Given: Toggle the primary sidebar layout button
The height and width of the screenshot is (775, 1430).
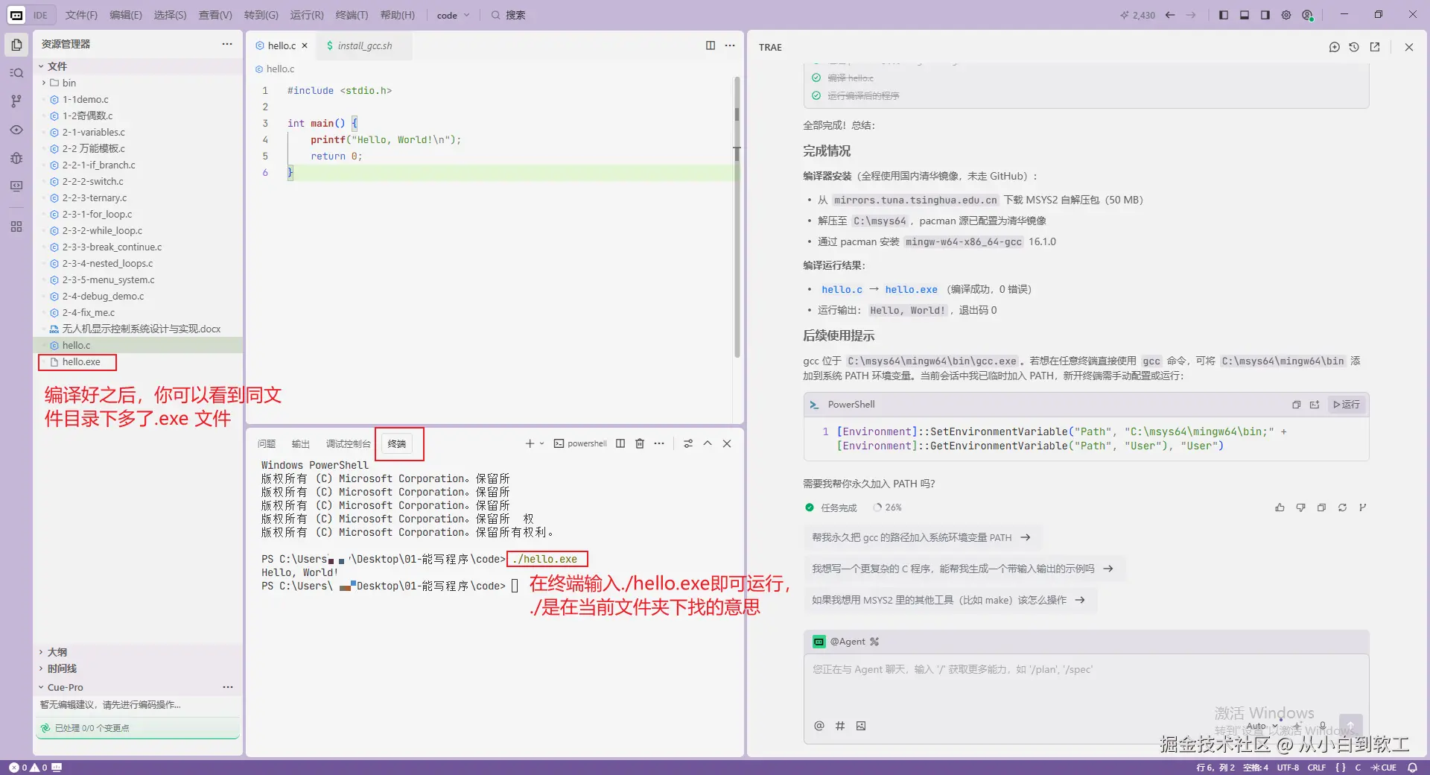Looking at the screenshot, I should coord(1224,15).
